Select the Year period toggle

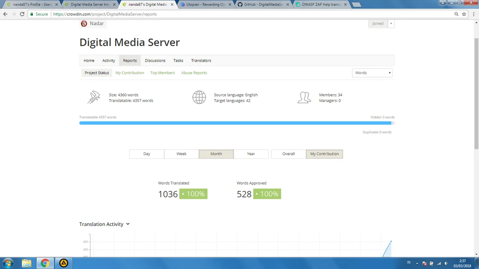point(251,154)
